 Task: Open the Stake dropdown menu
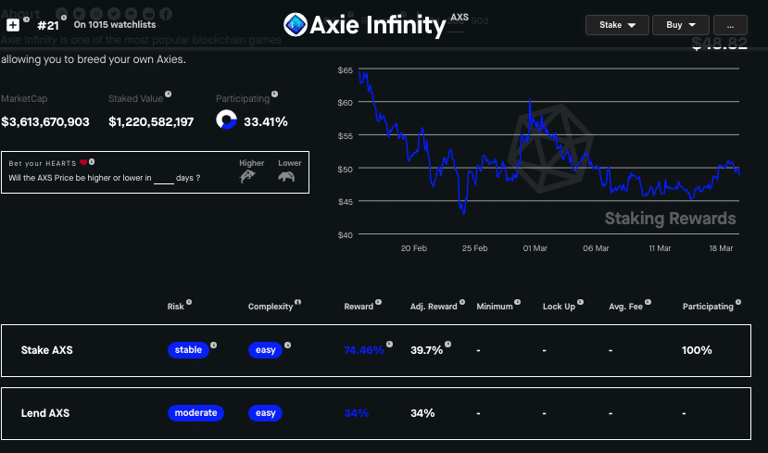click(x=617, y=25)
